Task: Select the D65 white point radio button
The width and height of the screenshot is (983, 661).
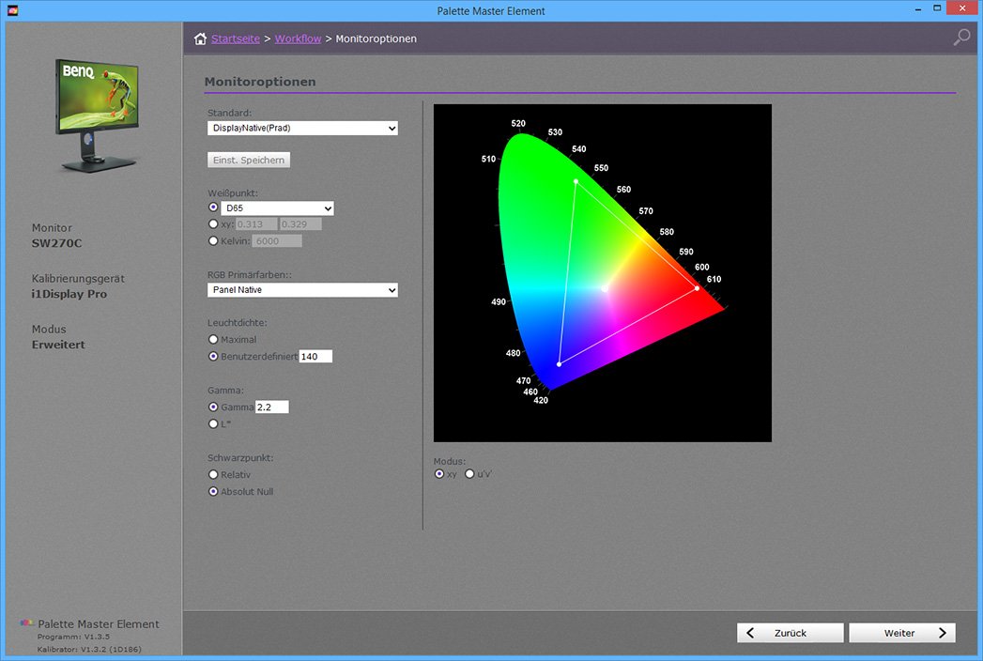Action: click(213, 207)
